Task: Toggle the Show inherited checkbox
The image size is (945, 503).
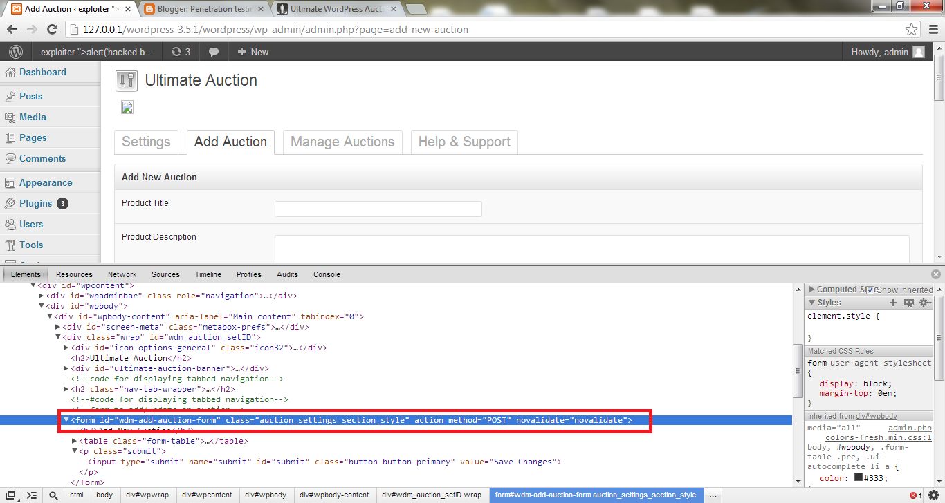Action: pyautogui.click(x=870, y=290)
